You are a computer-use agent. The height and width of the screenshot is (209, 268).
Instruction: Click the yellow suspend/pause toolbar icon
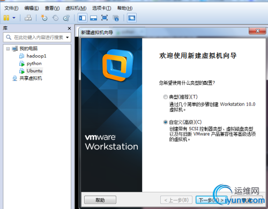click(x=6, y=18)
